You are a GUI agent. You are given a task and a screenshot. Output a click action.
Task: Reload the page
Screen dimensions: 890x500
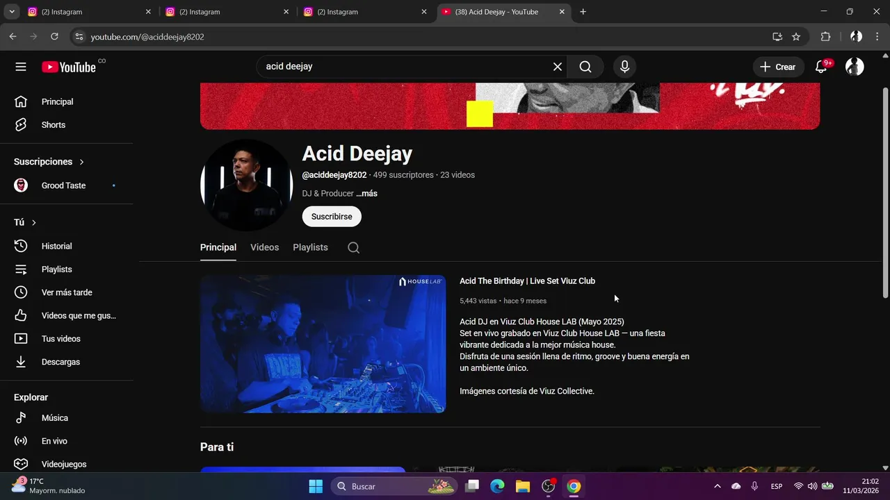tap(54, 37)
